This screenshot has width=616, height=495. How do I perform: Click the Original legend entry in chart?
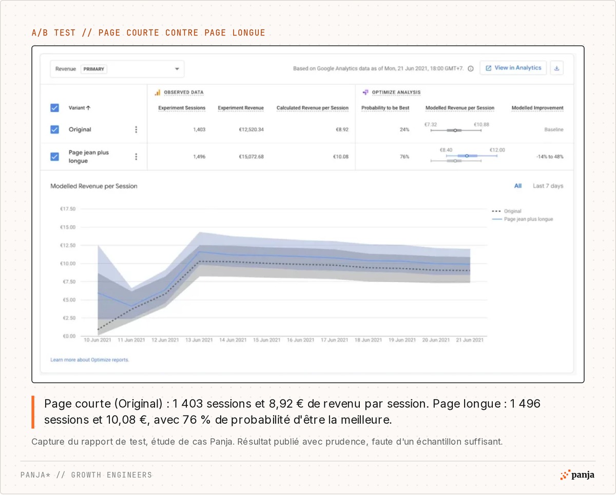pos(507,211)
